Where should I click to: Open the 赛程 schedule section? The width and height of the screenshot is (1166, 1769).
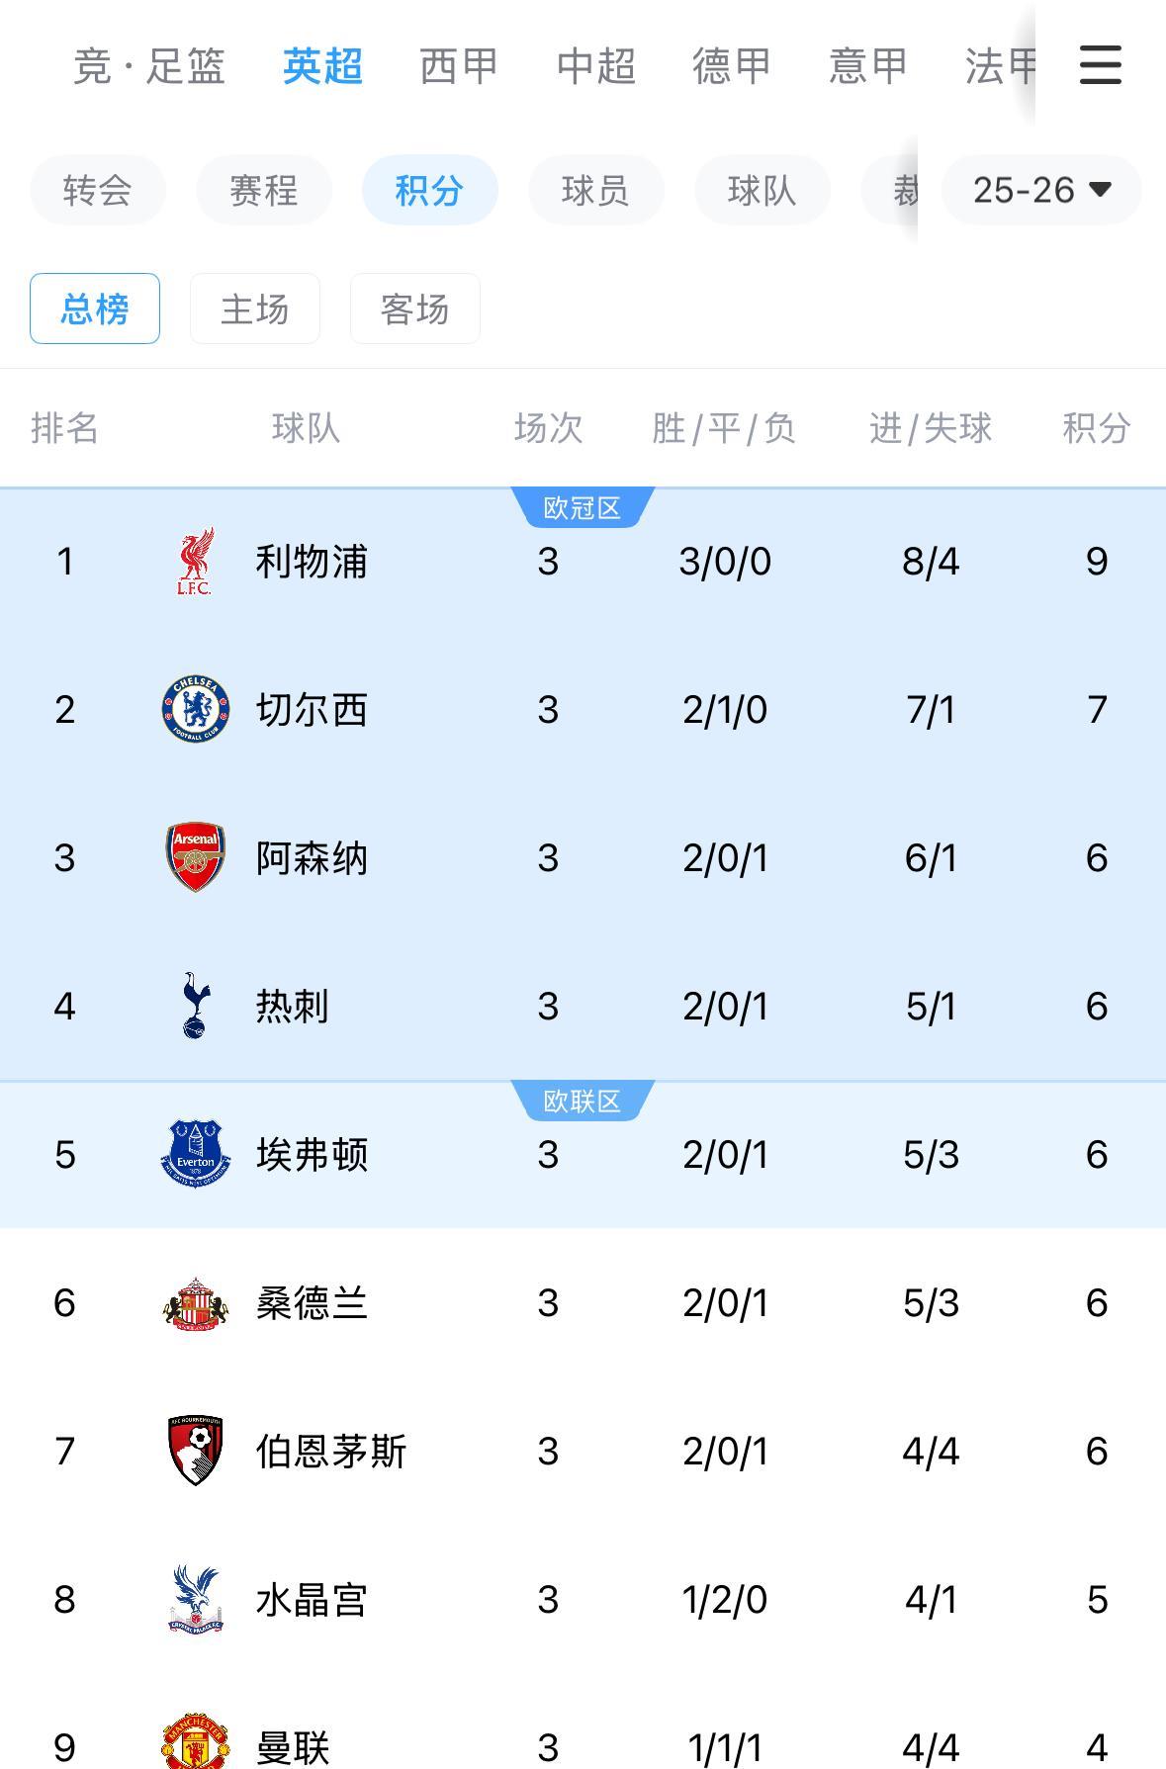click(263, 190)
